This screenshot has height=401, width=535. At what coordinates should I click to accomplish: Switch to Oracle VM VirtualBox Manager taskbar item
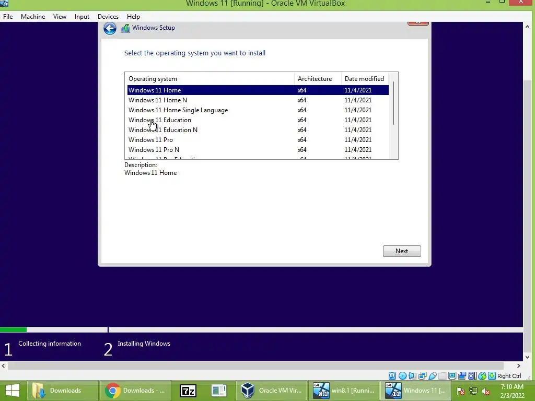pyautogui.click(x=272, y=391)
